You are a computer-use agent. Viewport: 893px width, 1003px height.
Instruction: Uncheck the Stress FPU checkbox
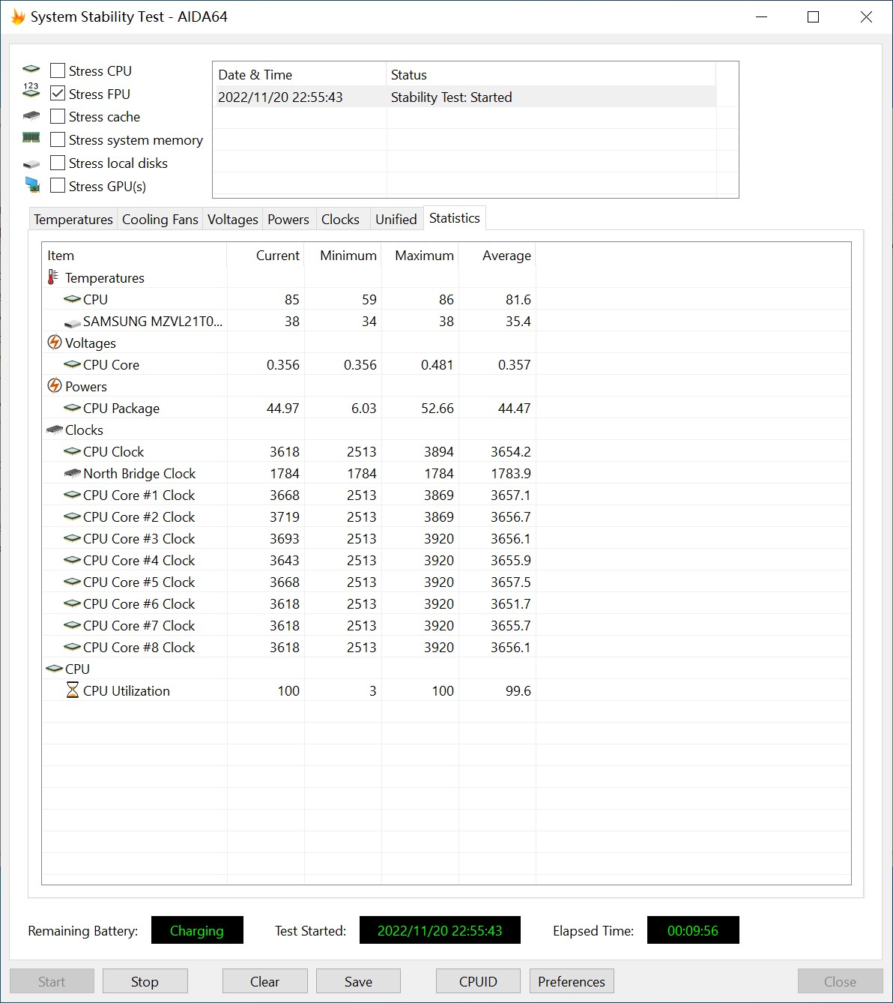(x=58, y=94)
